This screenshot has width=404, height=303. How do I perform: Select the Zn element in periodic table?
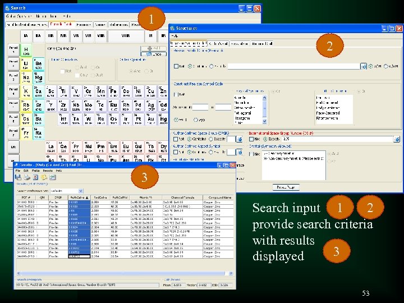(x=163, y=91)
